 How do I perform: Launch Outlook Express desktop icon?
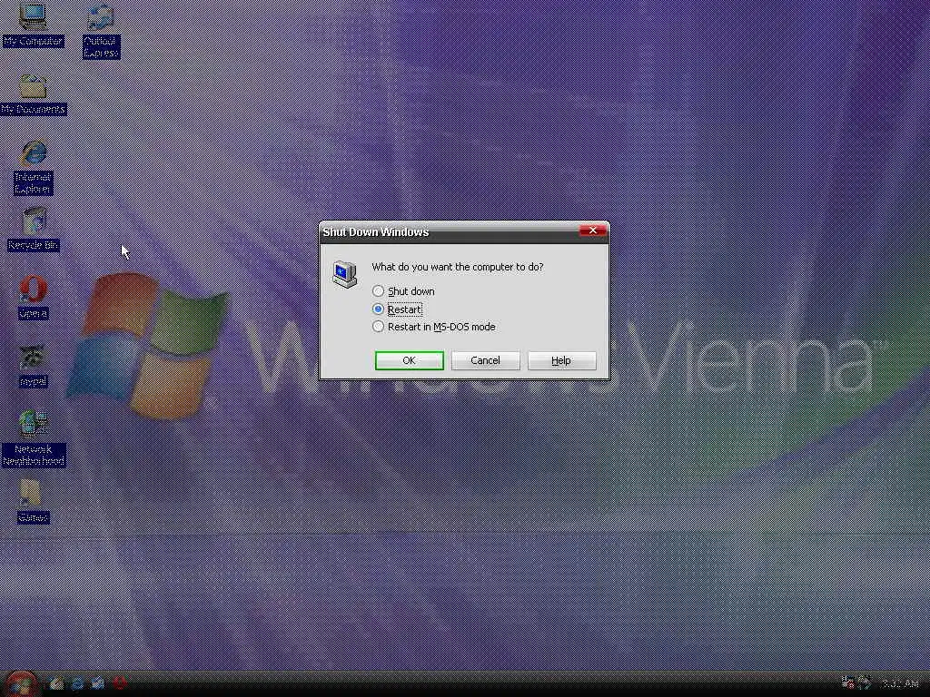click(101, 31)
